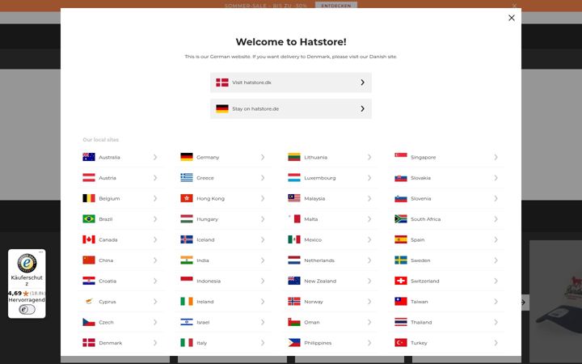Click the Croatia flag icon
The width and height of the screenshot is (582, 364).
point(89,281)
